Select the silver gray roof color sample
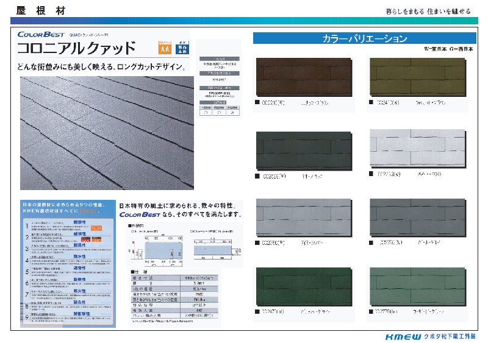The width and height of the screenshot is (488, 343). pyautogui.click(x=304, y=217)
